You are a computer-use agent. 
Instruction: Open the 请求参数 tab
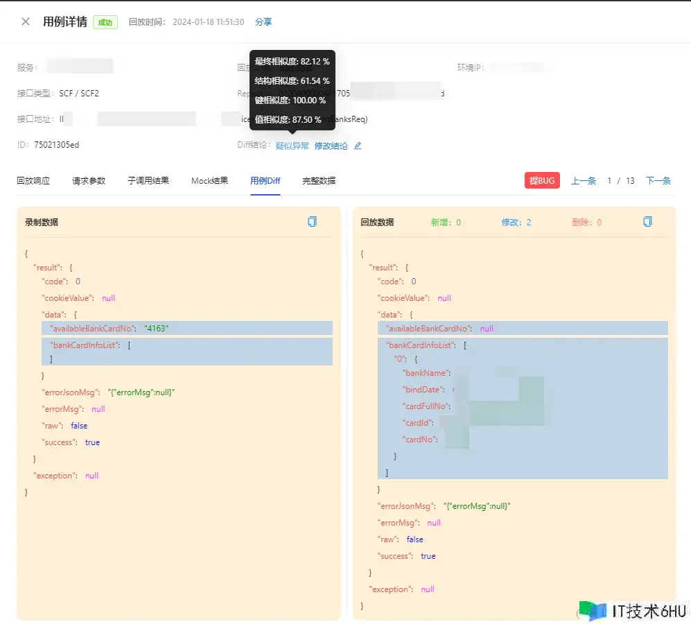pos(89,181)
